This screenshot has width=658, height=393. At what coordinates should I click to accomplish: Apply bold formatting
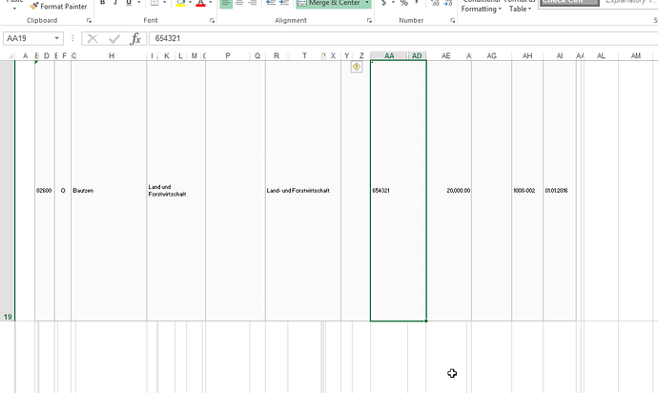102,3
